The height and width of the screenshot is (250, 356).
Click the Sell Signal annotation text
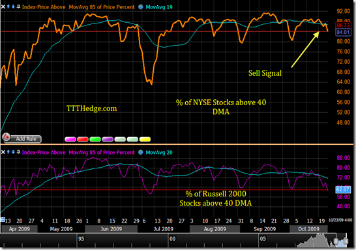coord(265,73)
